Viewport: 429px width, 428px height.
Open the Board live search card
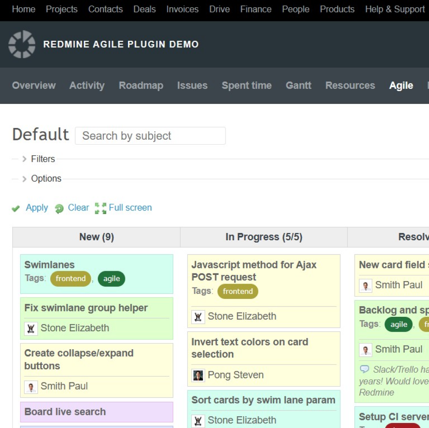tap(65, 412)
